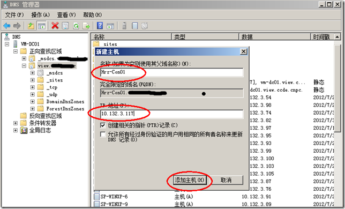Collapse the view zone node
The width and height of the screenshot is (345, 209).
24,65
